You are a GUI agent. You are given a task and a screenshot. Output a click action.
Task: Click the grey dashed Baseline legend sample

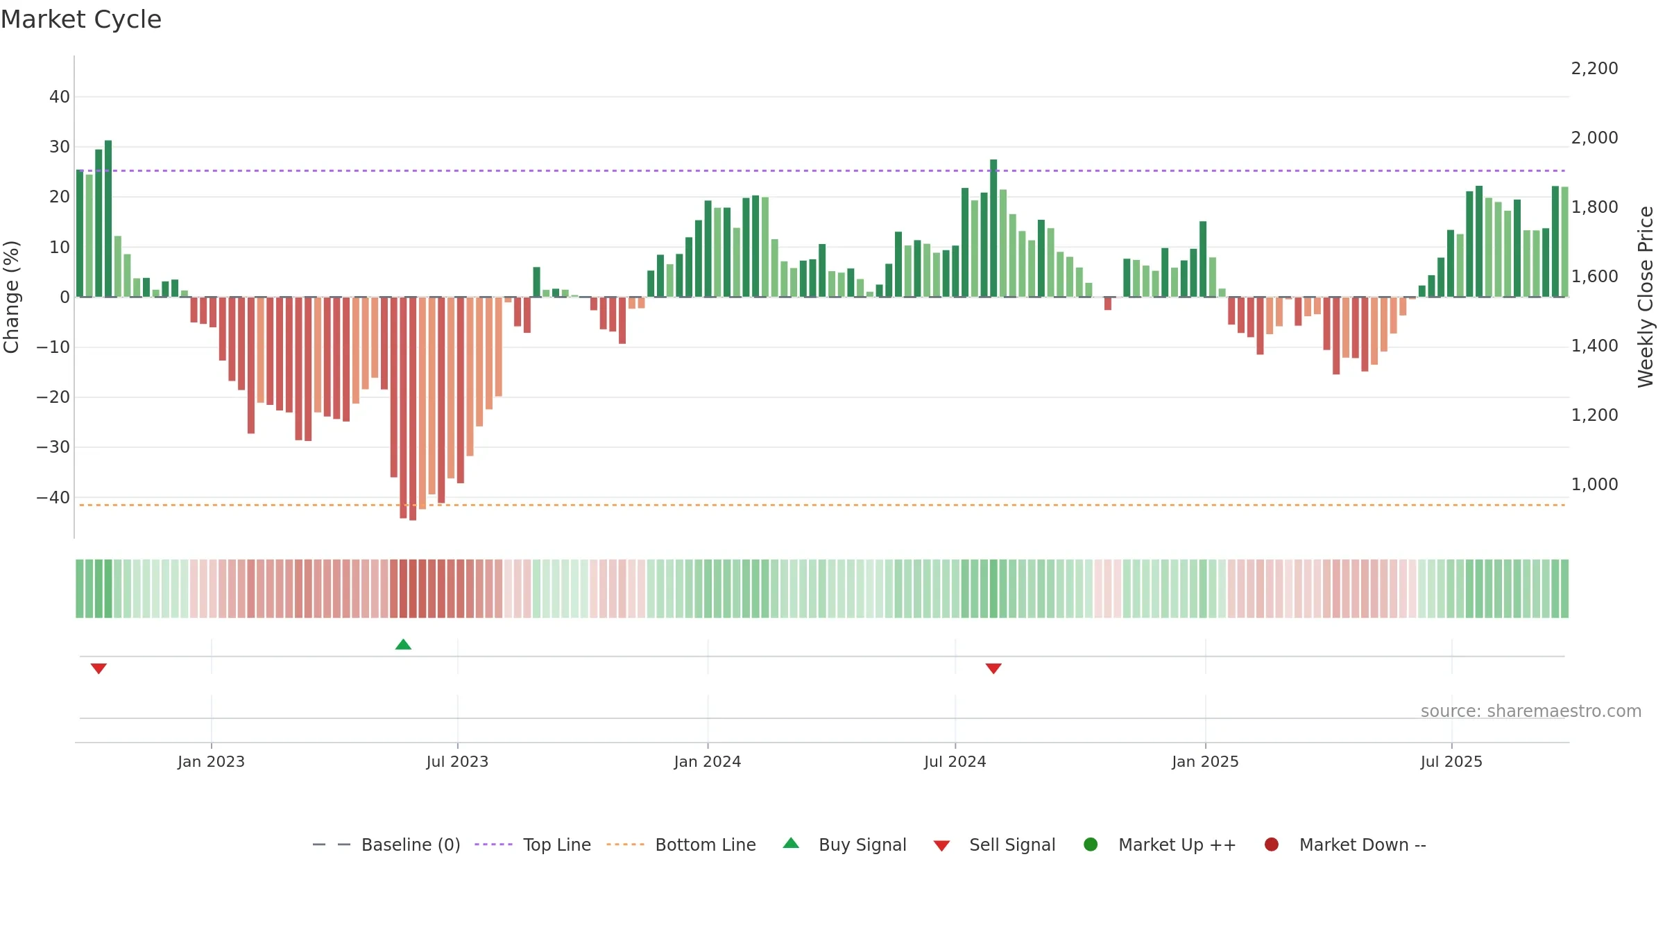pos(332,844)
